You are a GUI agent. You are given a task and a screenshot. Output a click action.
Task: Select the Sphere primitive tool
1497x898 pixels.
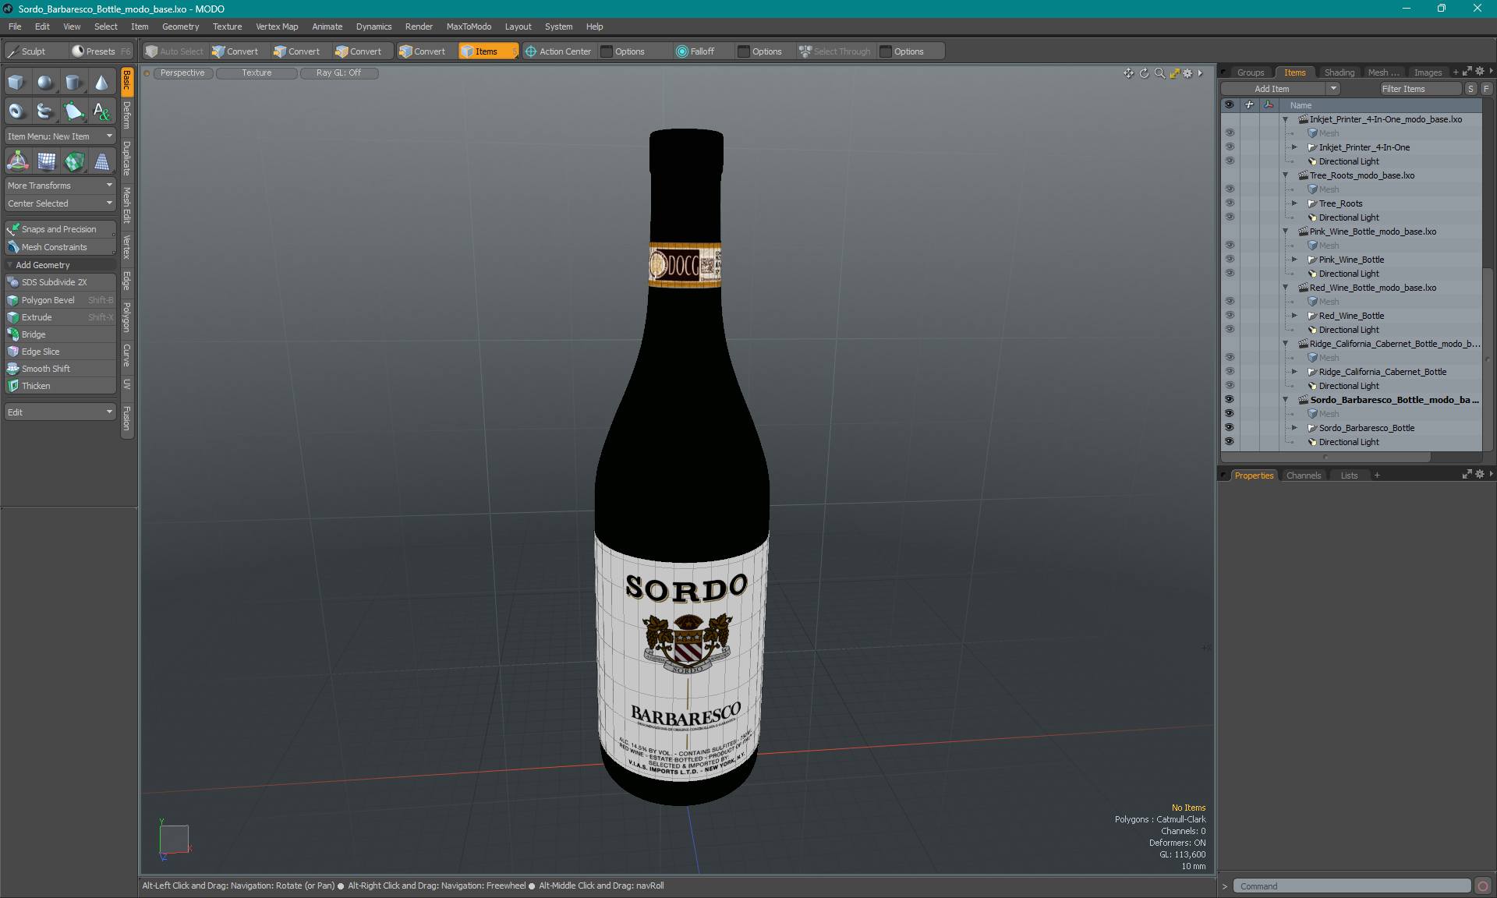[45, 83]
